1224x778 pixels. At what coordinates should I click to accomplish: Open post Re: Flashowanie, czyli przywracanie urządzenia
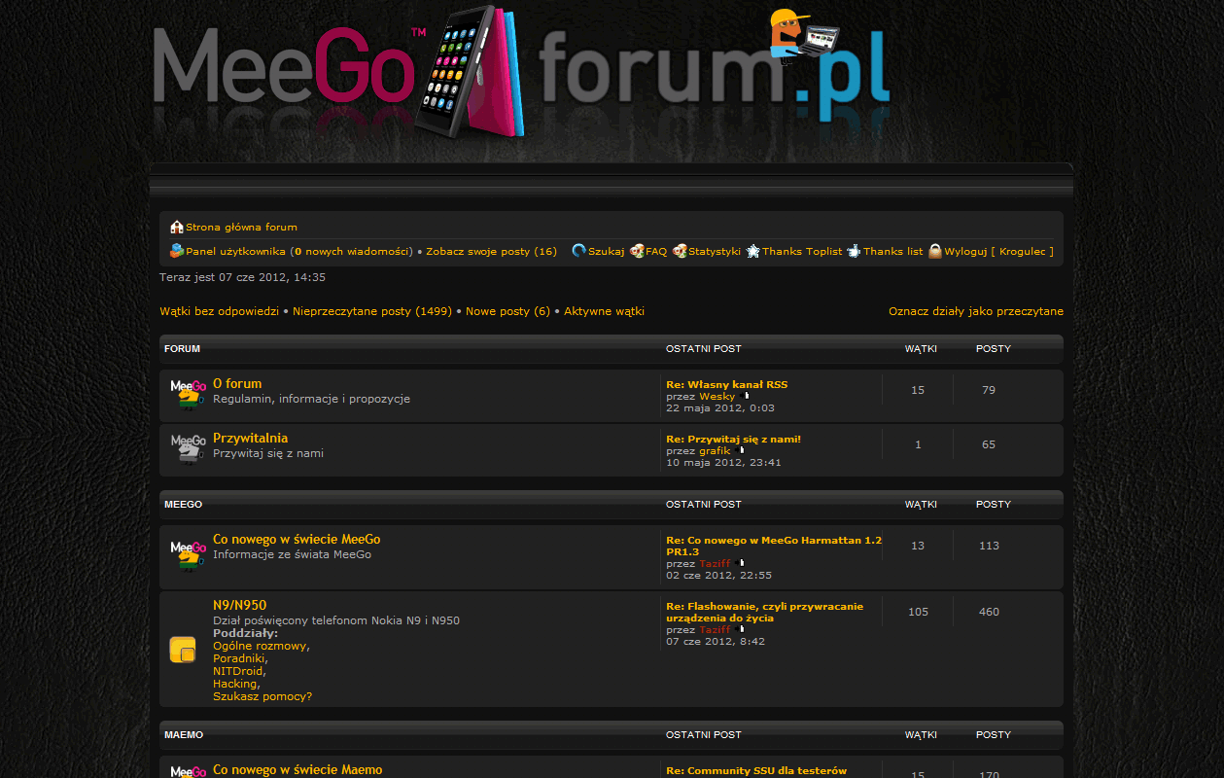click(764, 612)
